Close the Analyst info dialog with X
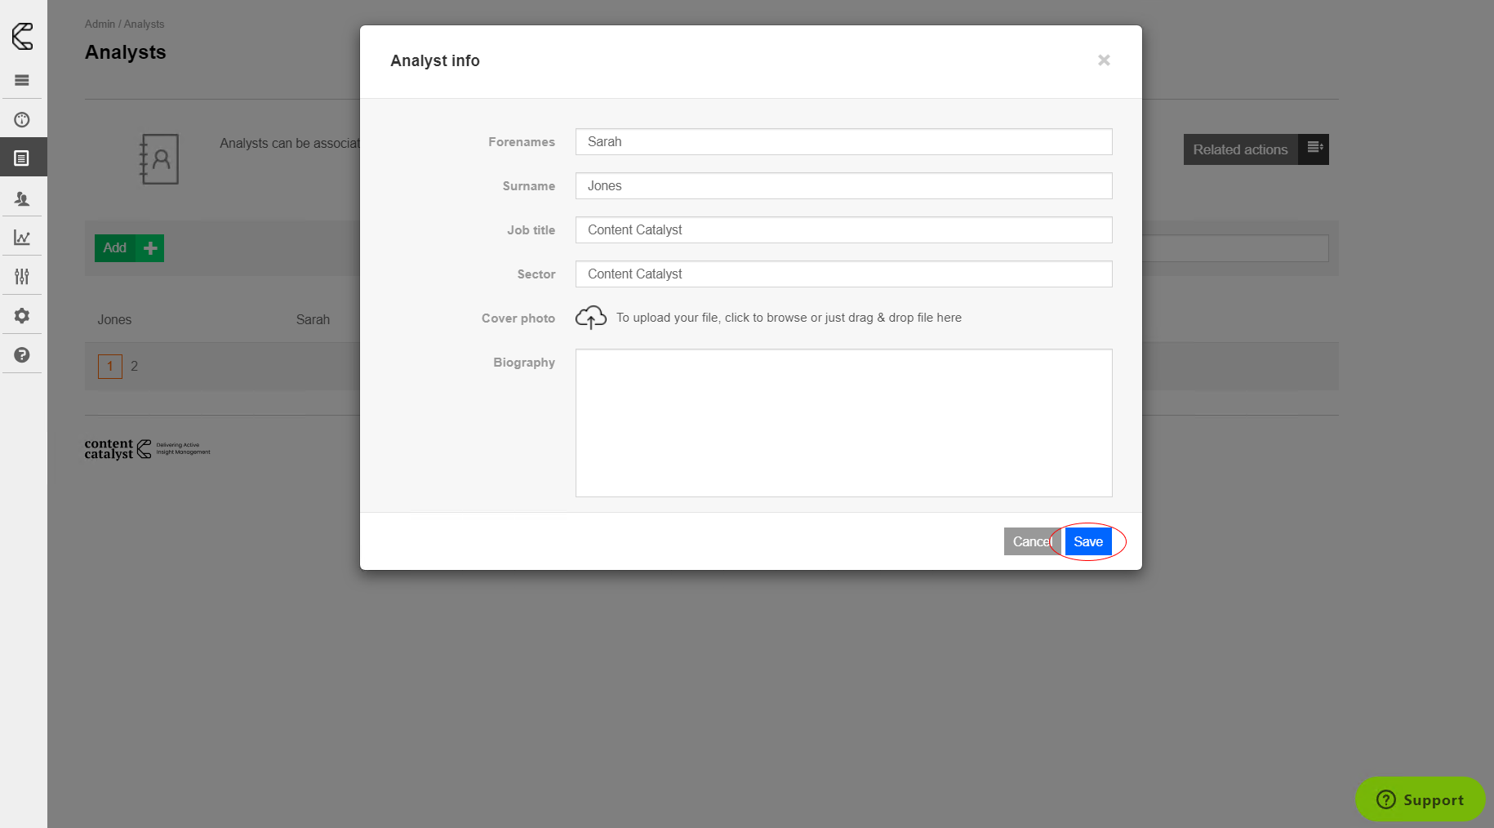The height and width of the screenshot is (828, 1494). tap(1104, 60)
